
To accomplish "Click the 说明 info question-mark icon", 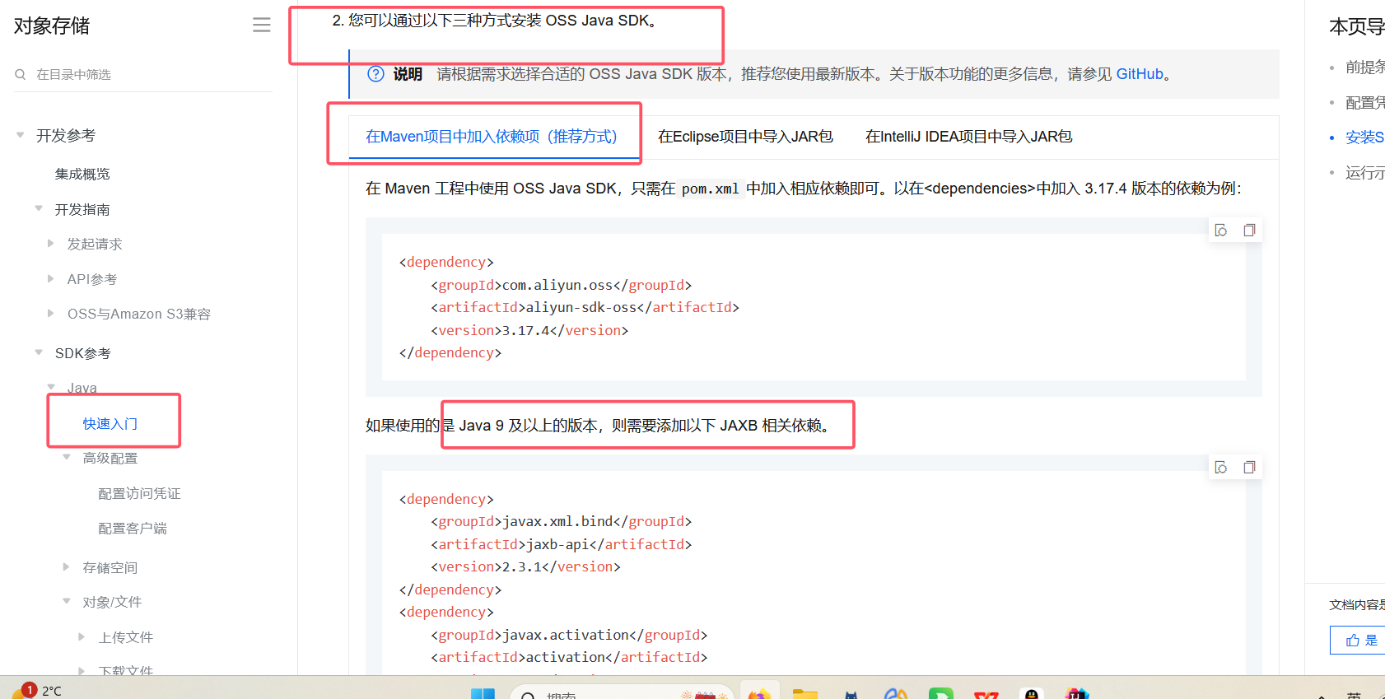I will click(x=375, y=74).
